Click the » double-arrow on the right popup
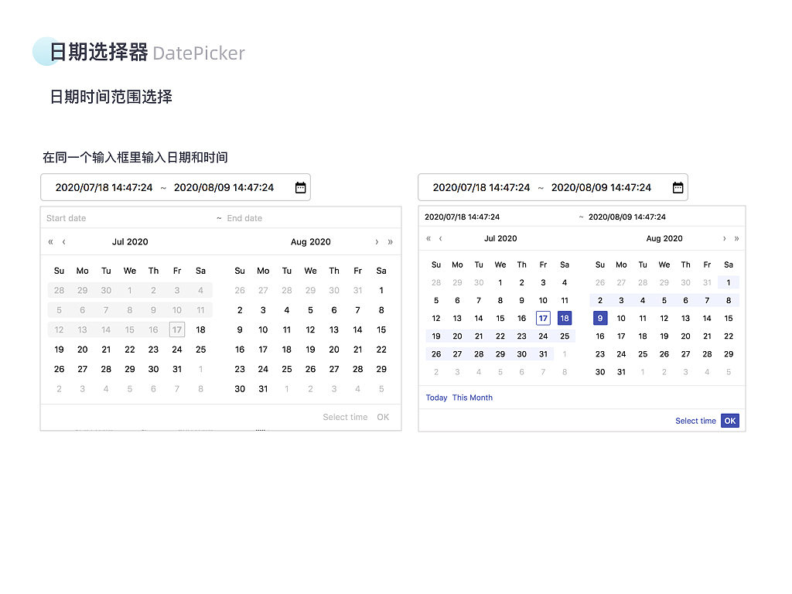Image resolution: width=792 pixels, height=594 pixels. [735, 238]
